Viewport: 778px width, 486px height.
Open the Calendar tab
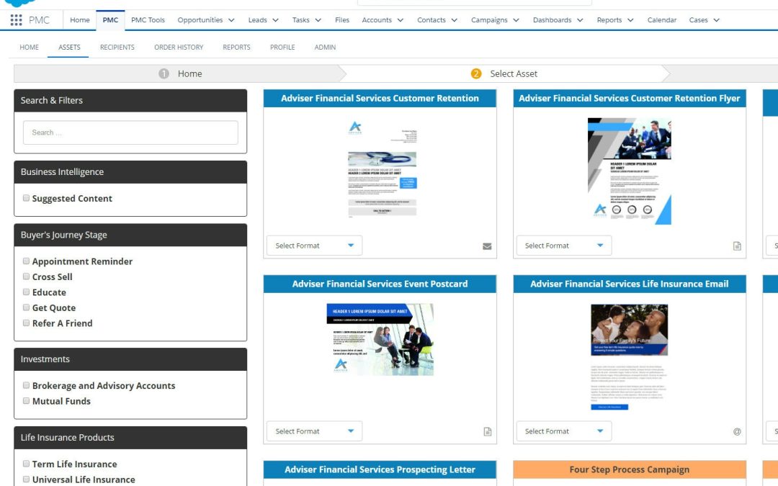pos(661,20)
